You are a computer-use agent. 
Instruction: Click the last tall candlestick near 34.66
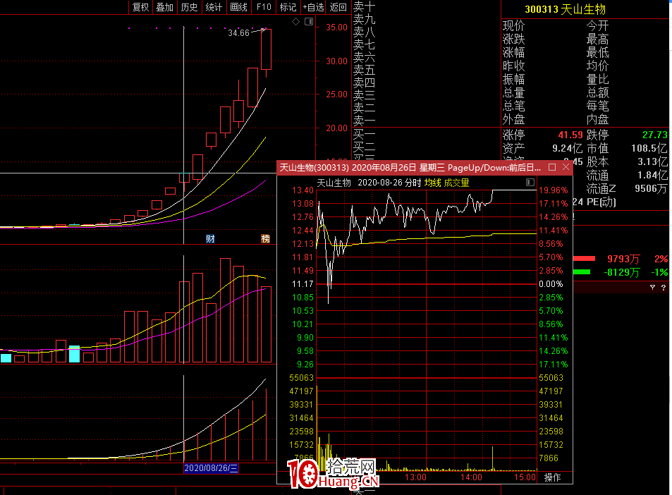click(266, 49)
